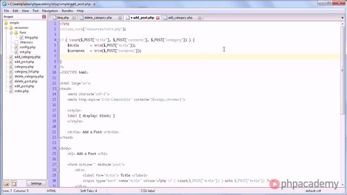
Task: Close the add_category.php tab
Action: pos(200,18)
